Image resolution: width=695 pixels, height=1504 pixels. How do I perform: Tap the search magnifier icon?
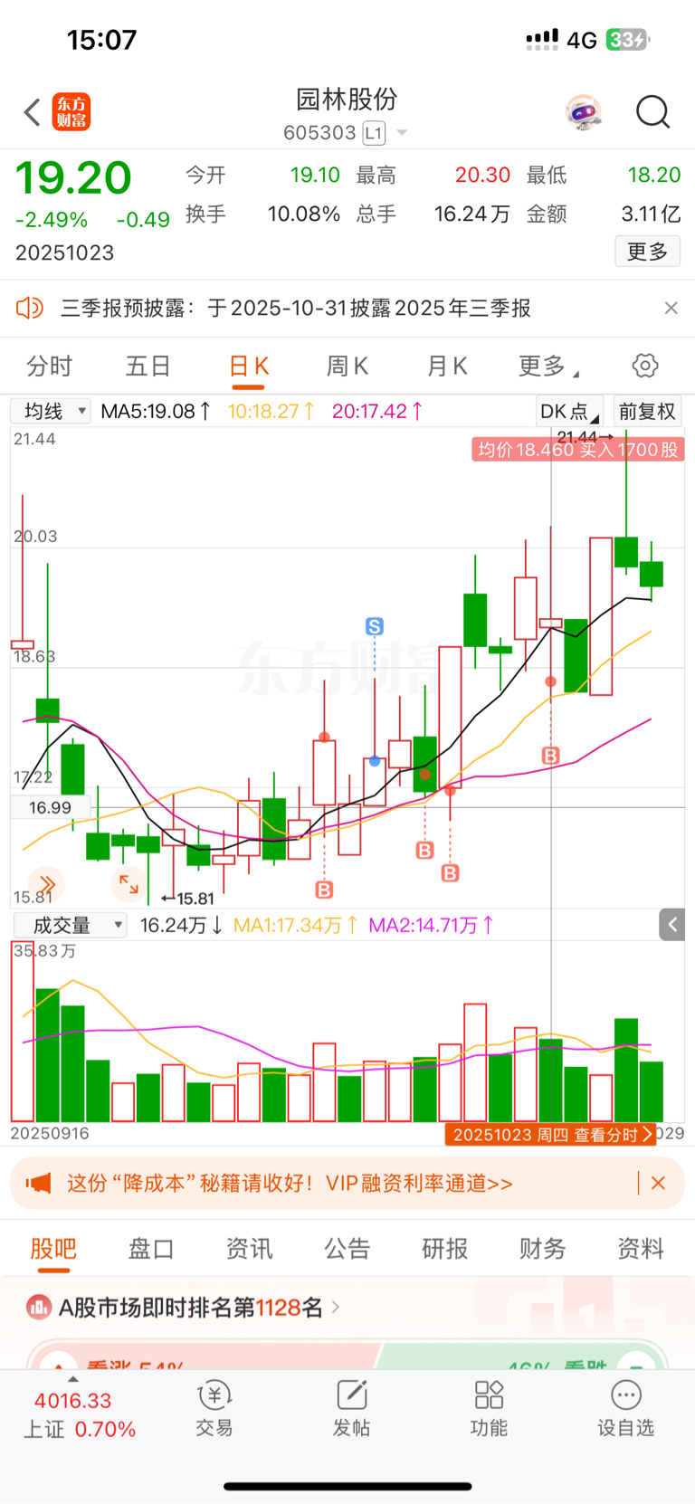[x=652, y=112]
